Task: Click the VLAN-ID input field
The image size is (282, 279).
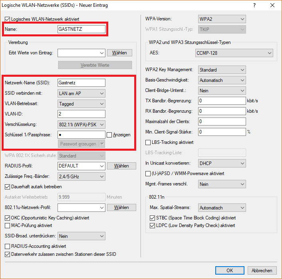Action: click(x=81, y=114)
